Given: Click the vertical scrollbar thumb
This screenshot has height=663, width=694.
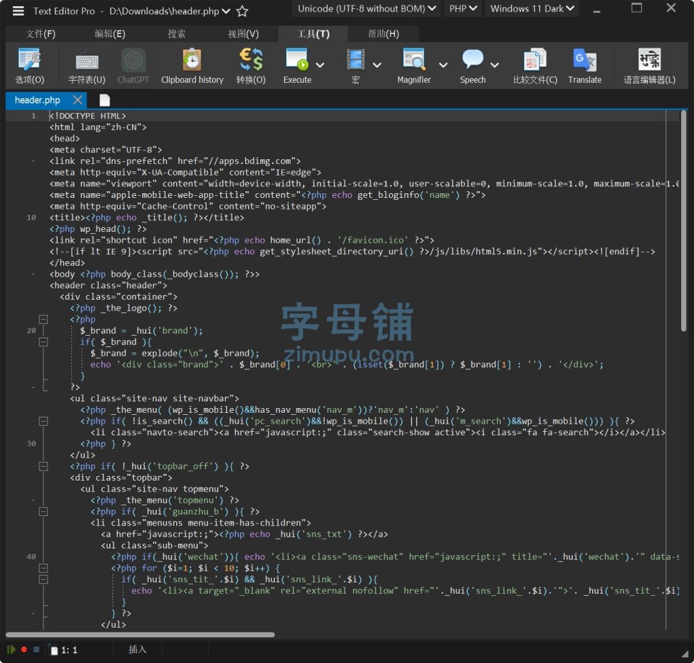Looking at the screenshot, I should click(x=684, y=220).
